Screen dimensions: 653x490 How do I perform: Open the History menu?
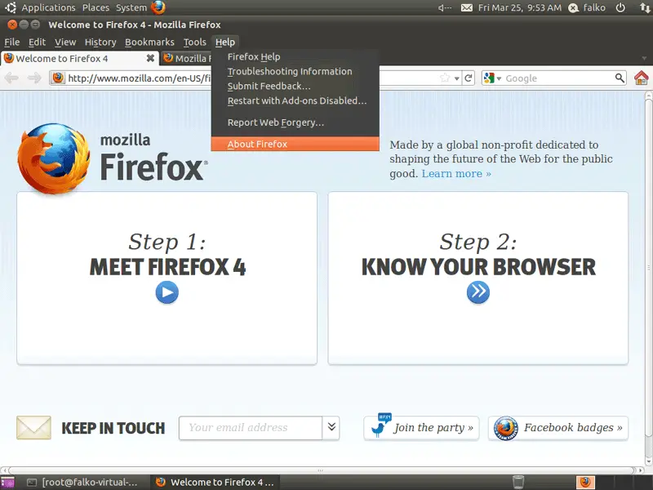[x=100, y=42]
